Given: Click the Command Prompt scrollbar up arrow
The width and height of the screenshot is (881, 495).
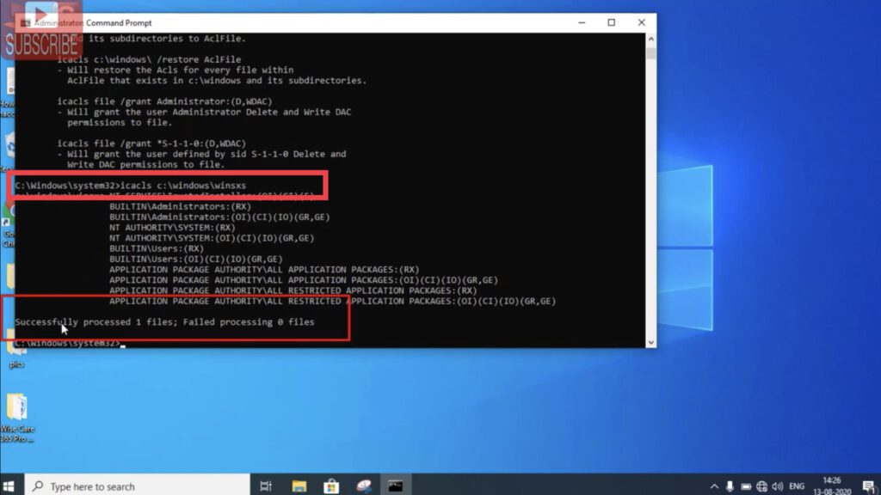Looking at the screenshot, I should click(650, 39).
